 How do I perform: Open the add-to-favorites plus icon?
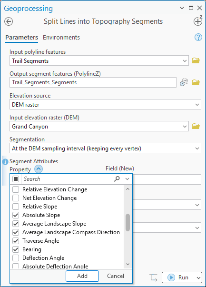(x=198, y=21)
